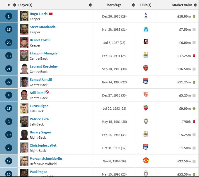Screen dimensions: 199x177
Task: Open the Marseille club logo
Action: (146, 29)
